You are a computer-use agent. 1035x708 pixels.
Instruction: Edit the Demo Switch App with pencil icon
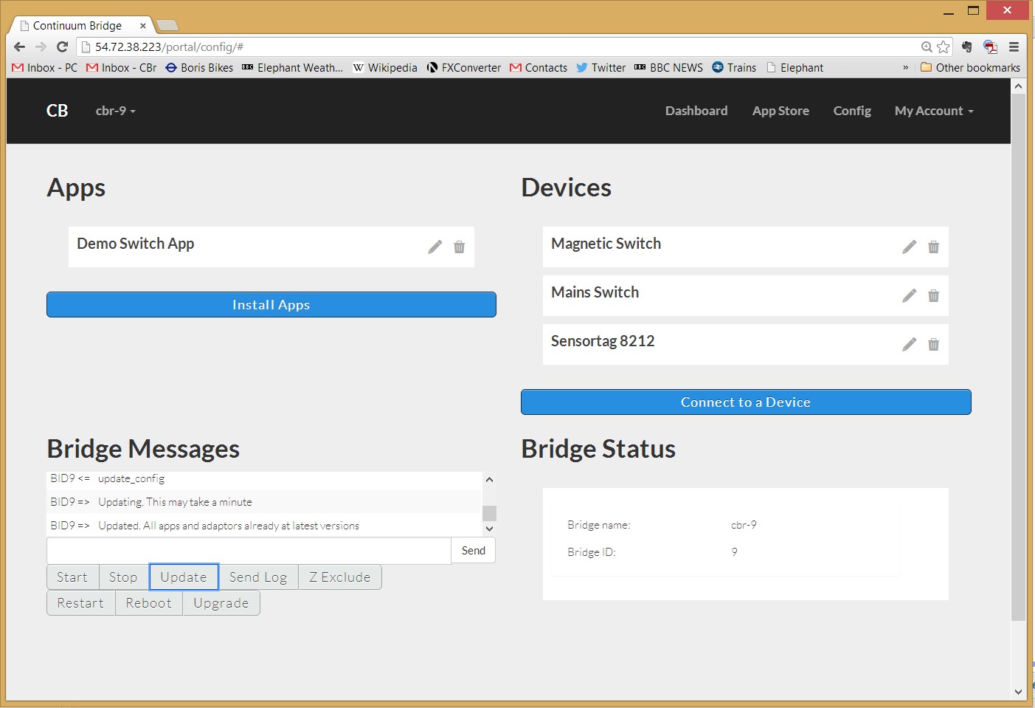click(x=435, y=247)
